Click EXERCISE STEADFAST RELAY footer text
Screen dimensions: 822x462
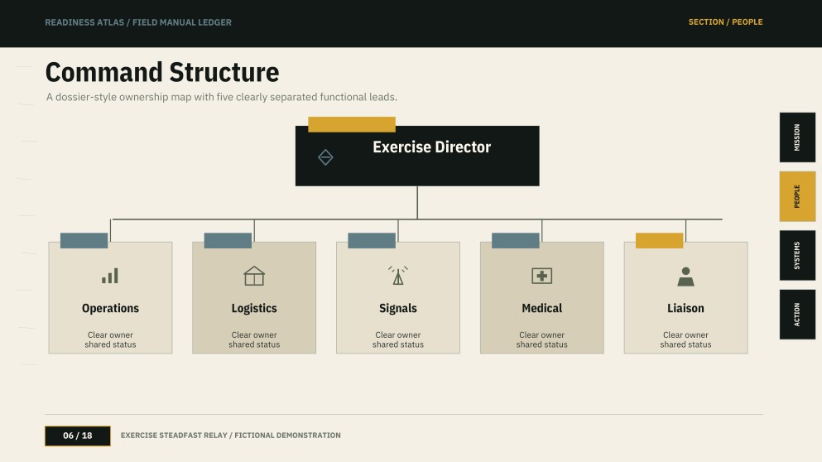231,436
